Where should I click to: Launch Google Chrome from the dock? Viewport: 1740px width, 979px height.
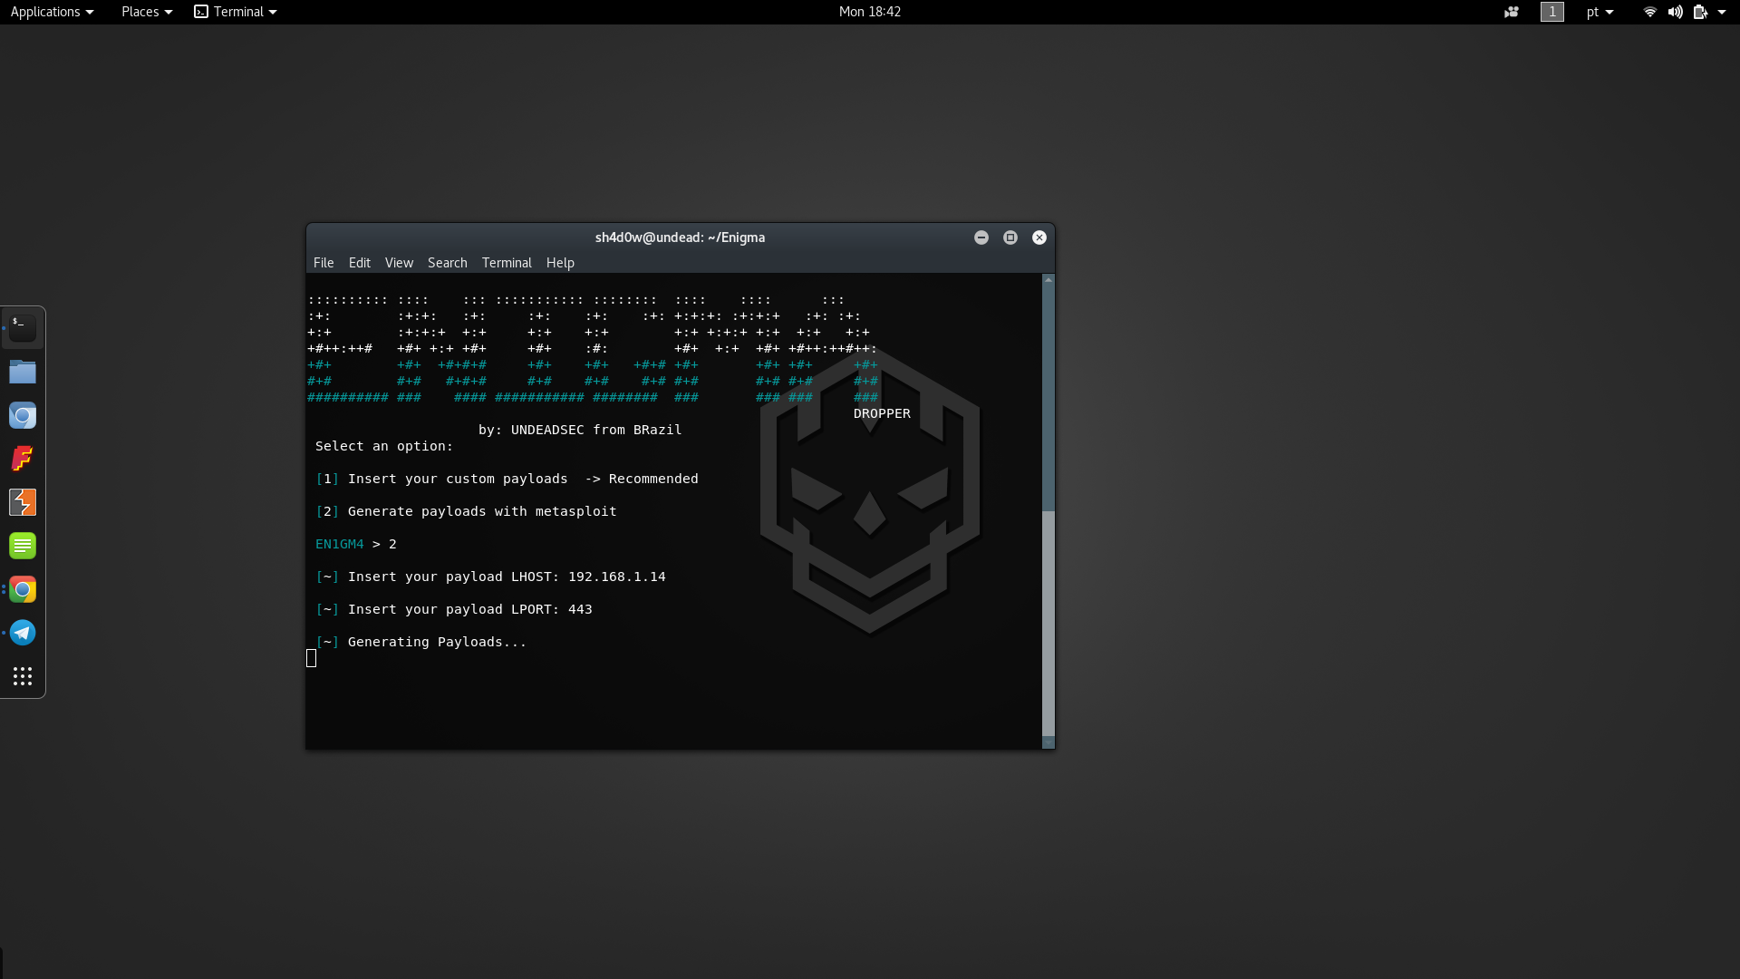coord(23,589)
